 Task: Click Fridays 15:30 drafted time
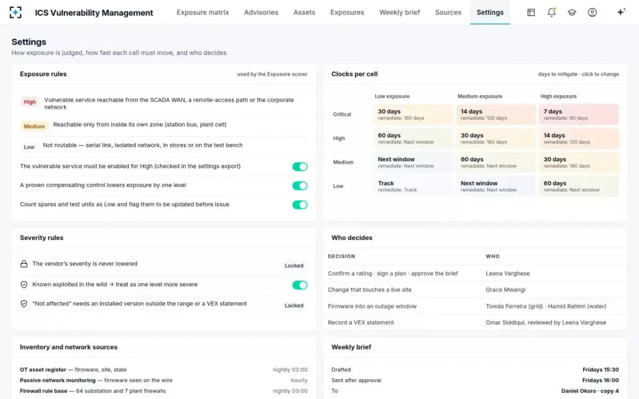click(601, 370)
